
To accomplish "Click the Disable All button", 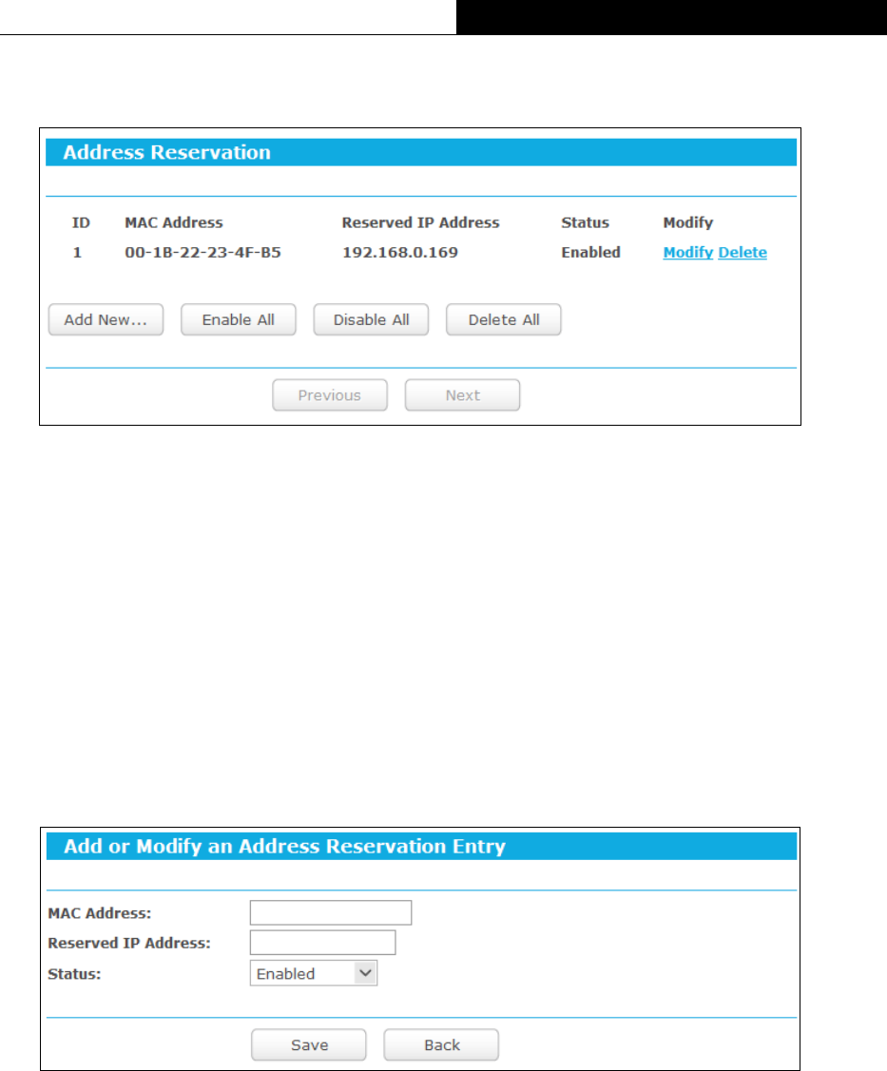I will 371,319.
